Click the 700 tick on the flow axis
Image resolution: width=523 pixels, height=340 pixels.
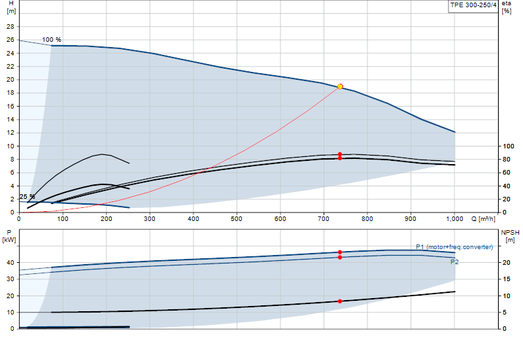coord(324,219)
